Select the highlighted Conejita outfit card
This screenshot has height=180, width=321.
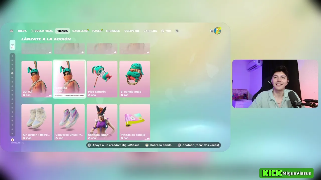click(x=69, y=79)
